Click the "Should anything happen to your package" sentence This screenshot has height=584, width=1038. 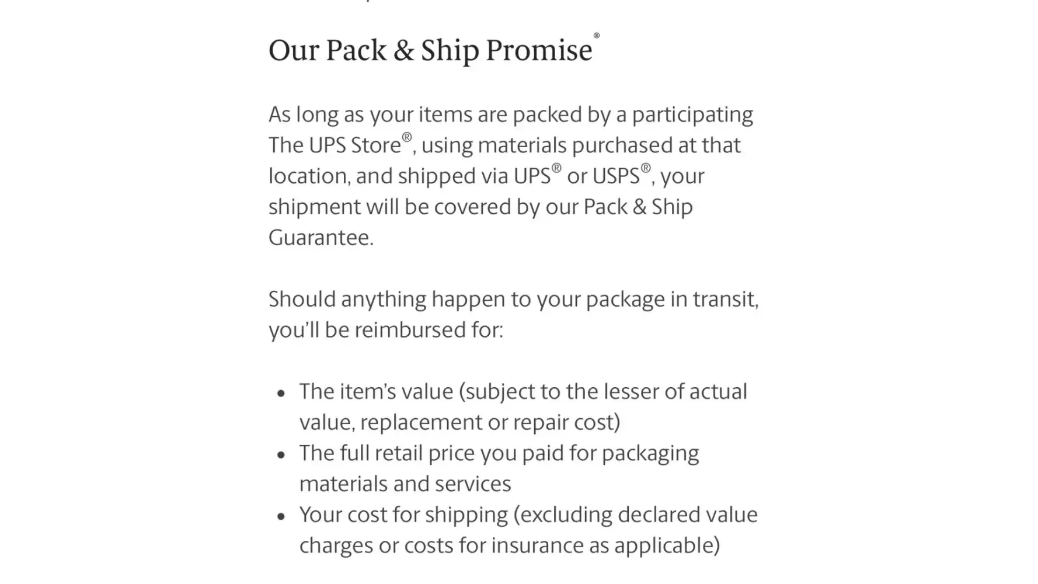(513, 300)
